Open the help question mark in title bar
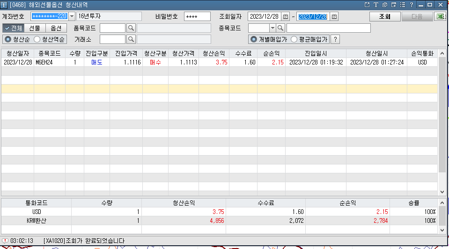 pos(412,5)
